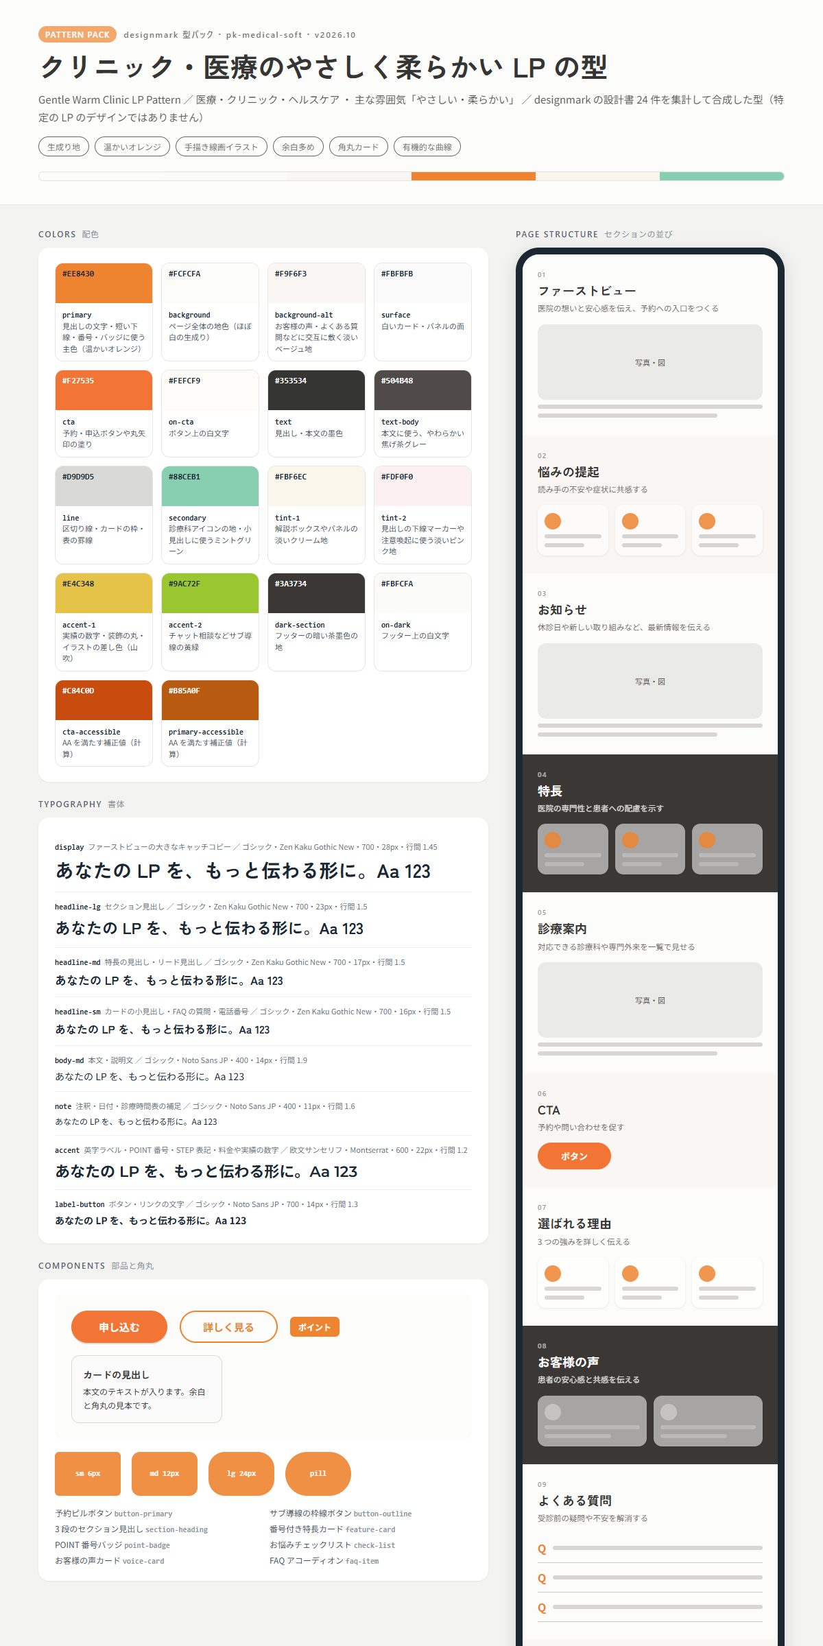Click the 写真・図 placeholder under ファーストビュー

650,362
